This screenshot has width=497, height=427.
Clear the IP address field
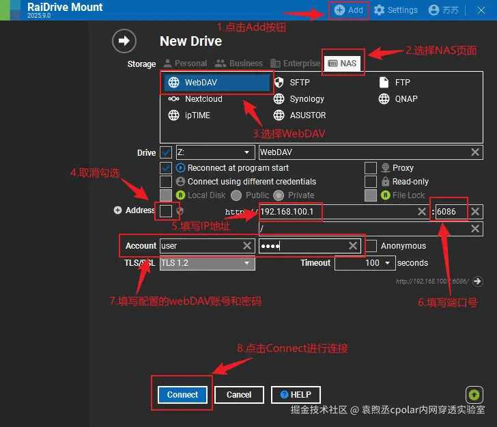[422, 212]
